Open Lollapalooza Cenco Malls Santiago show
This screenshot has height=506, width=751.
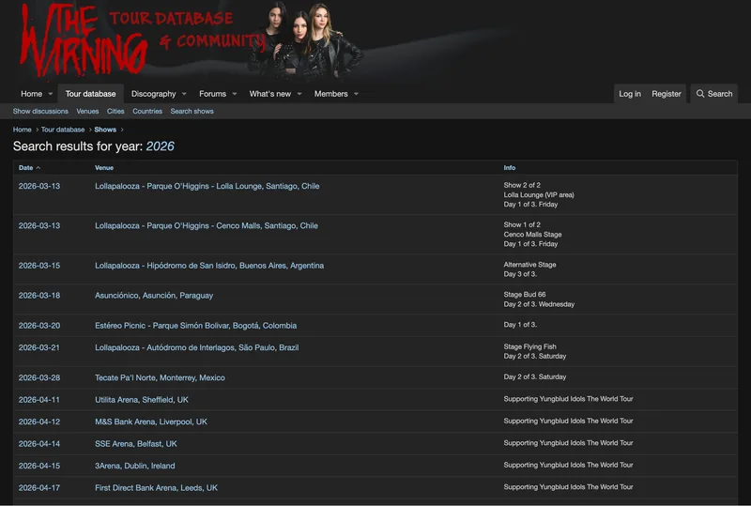click(x=206, y=225)
